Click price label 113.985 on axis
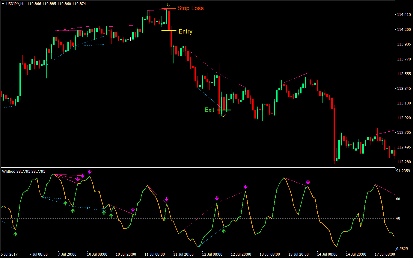The height and width of the screenshot is (258, 413). pyautogui.click(x=403, y=44)
